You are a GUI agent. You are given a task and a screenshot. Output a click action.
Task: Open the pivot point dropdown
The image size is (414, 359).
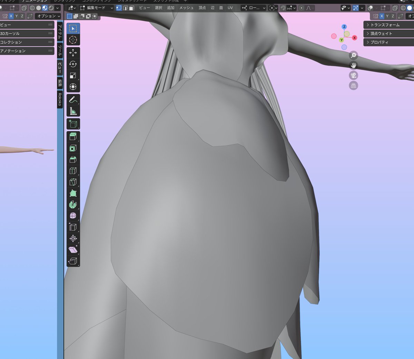[x=273, y=8]
